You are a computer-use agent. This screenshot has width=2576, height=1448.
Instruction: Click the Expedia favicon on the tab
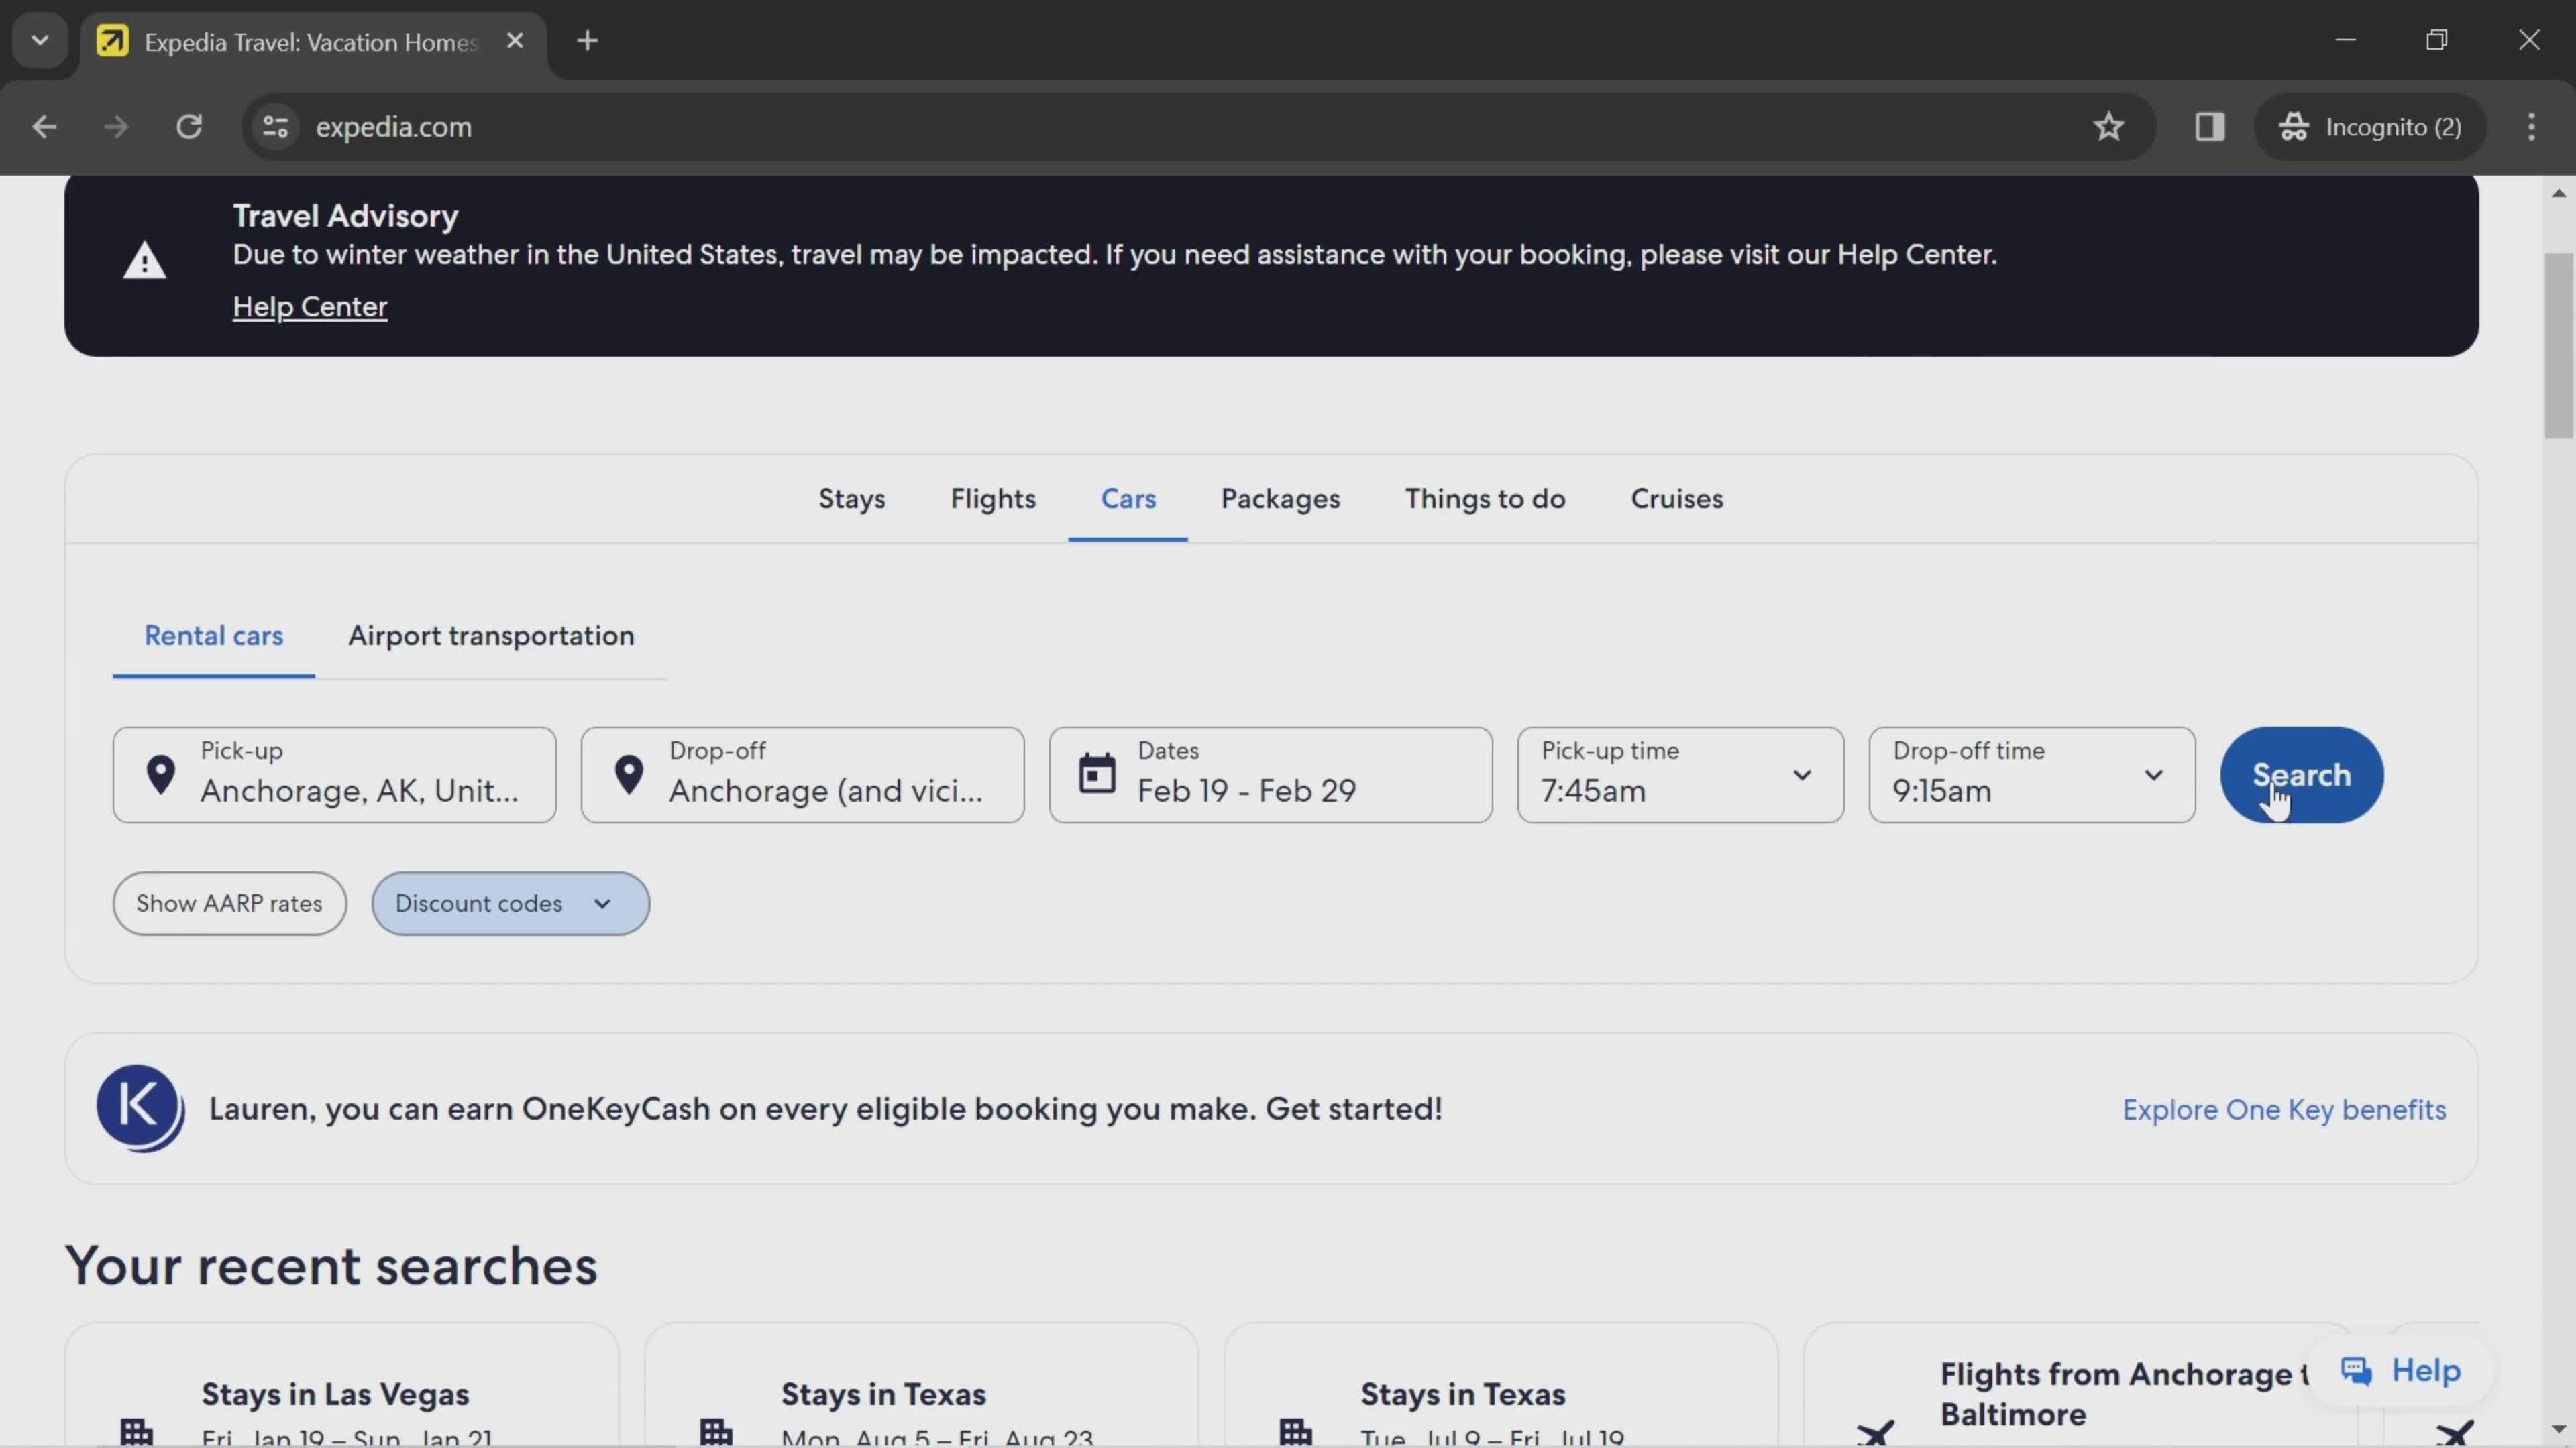112,41
